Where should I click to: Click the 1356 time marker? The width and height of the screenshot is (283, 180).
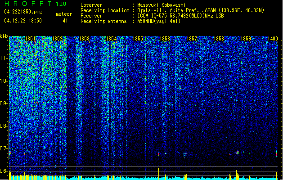165,39
